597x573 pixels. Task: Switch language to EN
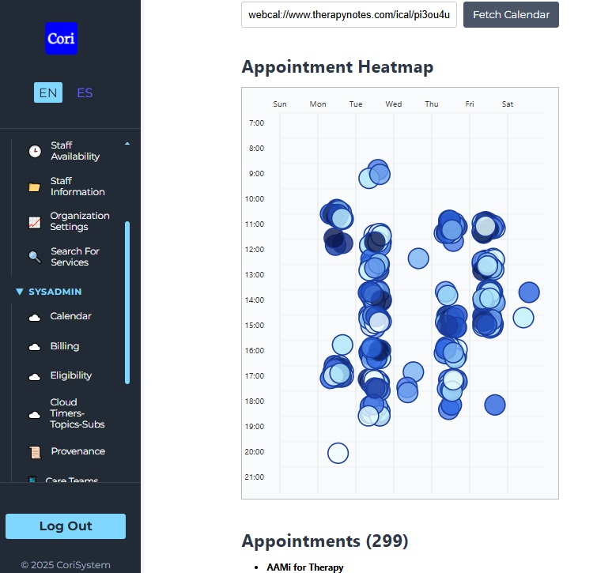coord(48,92)
